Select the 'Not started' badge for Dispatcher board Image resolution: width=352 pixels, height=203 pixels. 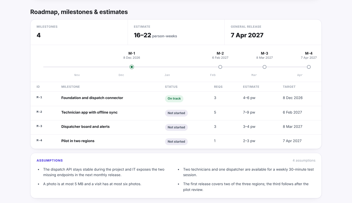point(176,127)
